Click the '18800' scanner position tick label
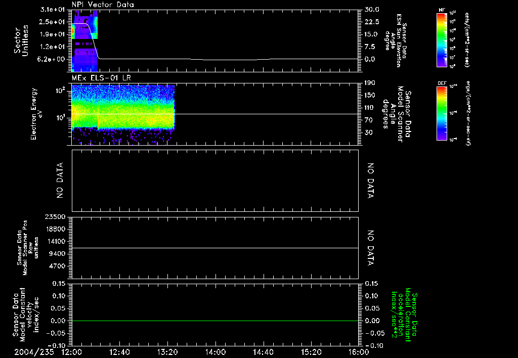This screenshot has width=518, height=358. point(56,229)
